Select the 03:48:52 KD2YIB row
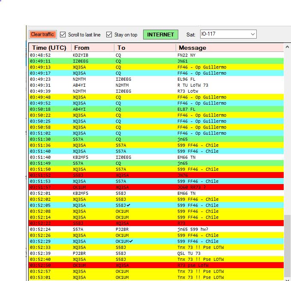Viewport: 291px width, 281px height. [x=156, y=55]
